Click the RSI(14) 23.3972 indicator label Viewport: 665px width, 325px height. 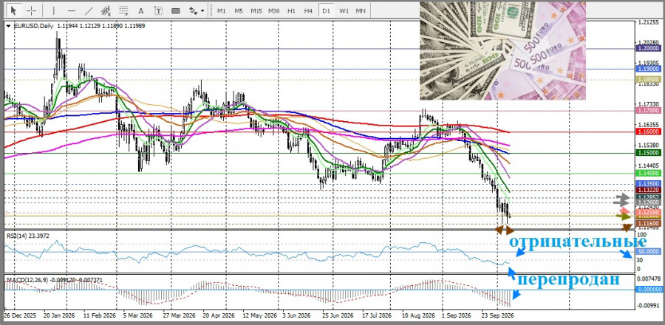(x=27, y=236)
